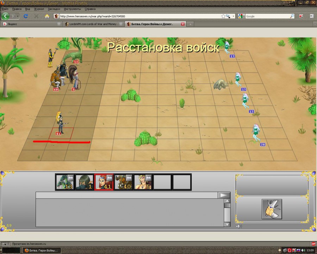Select the minotaur portrait with 40
Image resolution: width=317 pixels, height=254 pixels.
click(x=123, y=182)
